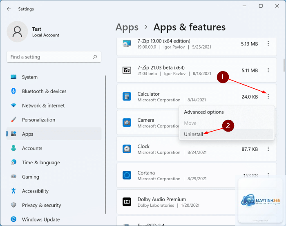
Task: Choose Advanced options from the menu
Action: coord(226,112)
